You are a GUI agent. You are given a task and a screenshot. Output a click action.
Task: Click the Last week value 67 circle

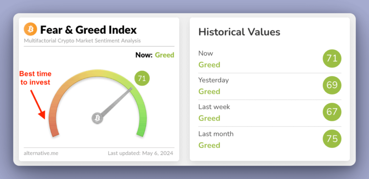click(x=332, y=112)
